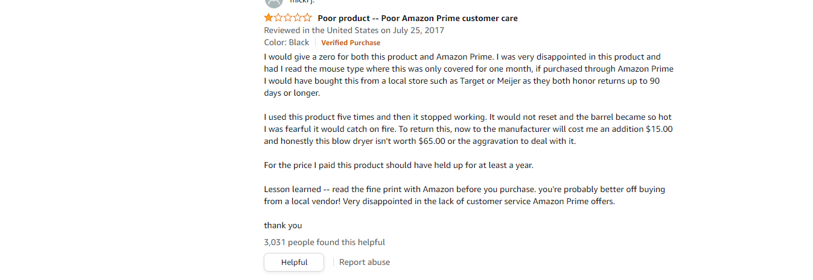Click the second empty rating star
This screenshot has height=280, width=813.
pyautogui.click(x=278, y=17)
